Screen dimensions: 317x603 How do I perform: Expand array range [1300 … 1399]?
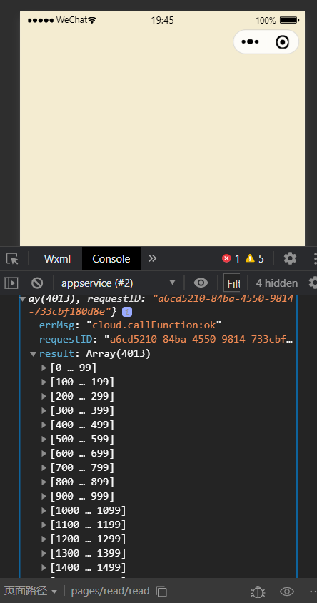tap(44, 553)
